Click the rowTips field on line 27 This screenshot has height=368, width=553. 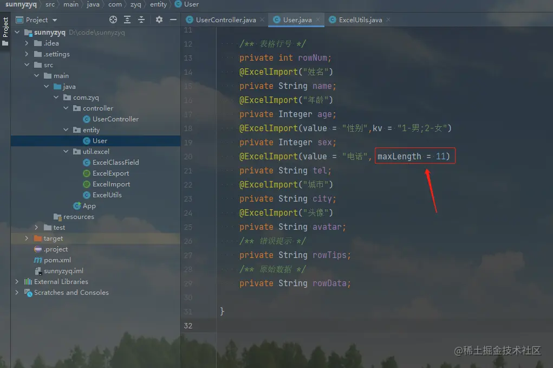[329, 255]
